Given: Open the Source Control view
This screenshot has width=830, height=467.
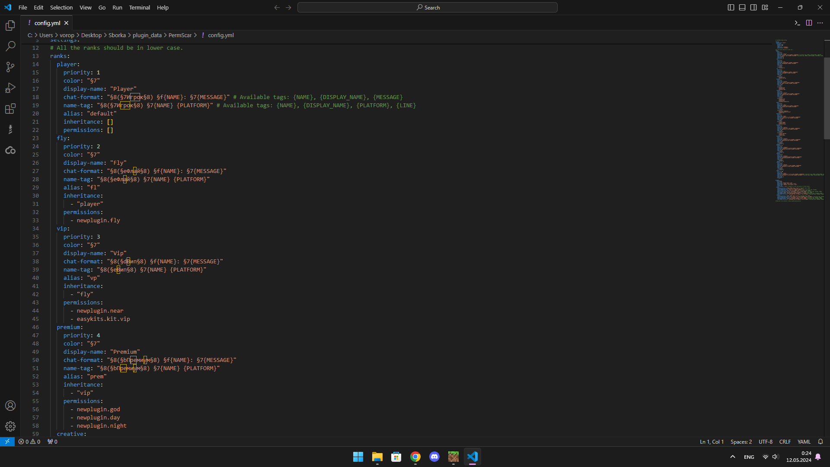Looking at the screenshot, I should [10, 67].
